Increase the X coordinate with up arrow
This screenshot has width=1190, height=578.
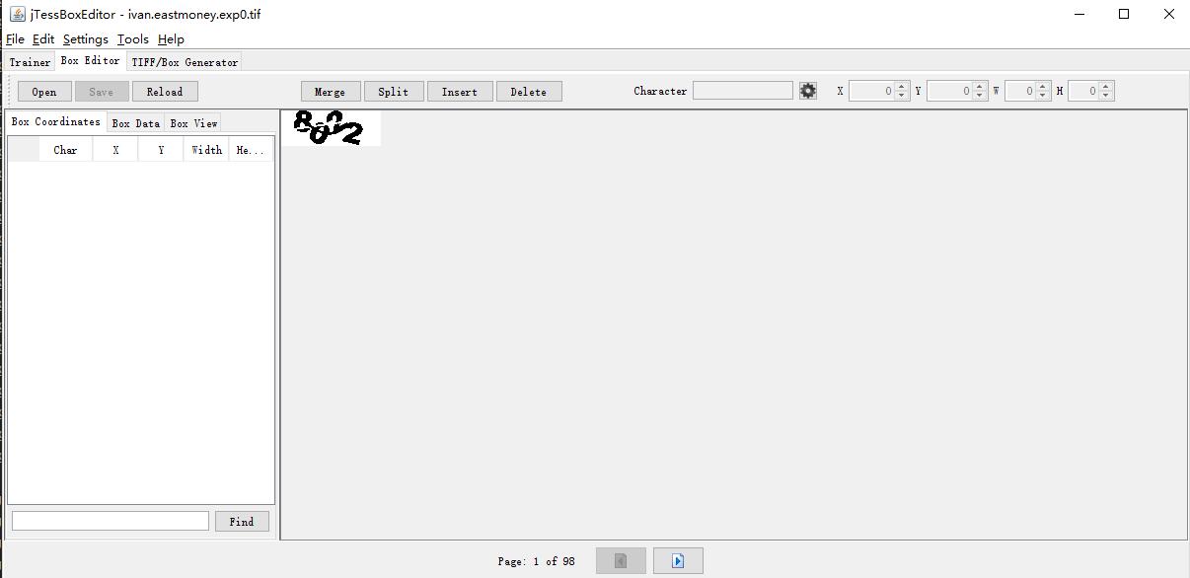[901, 87]
